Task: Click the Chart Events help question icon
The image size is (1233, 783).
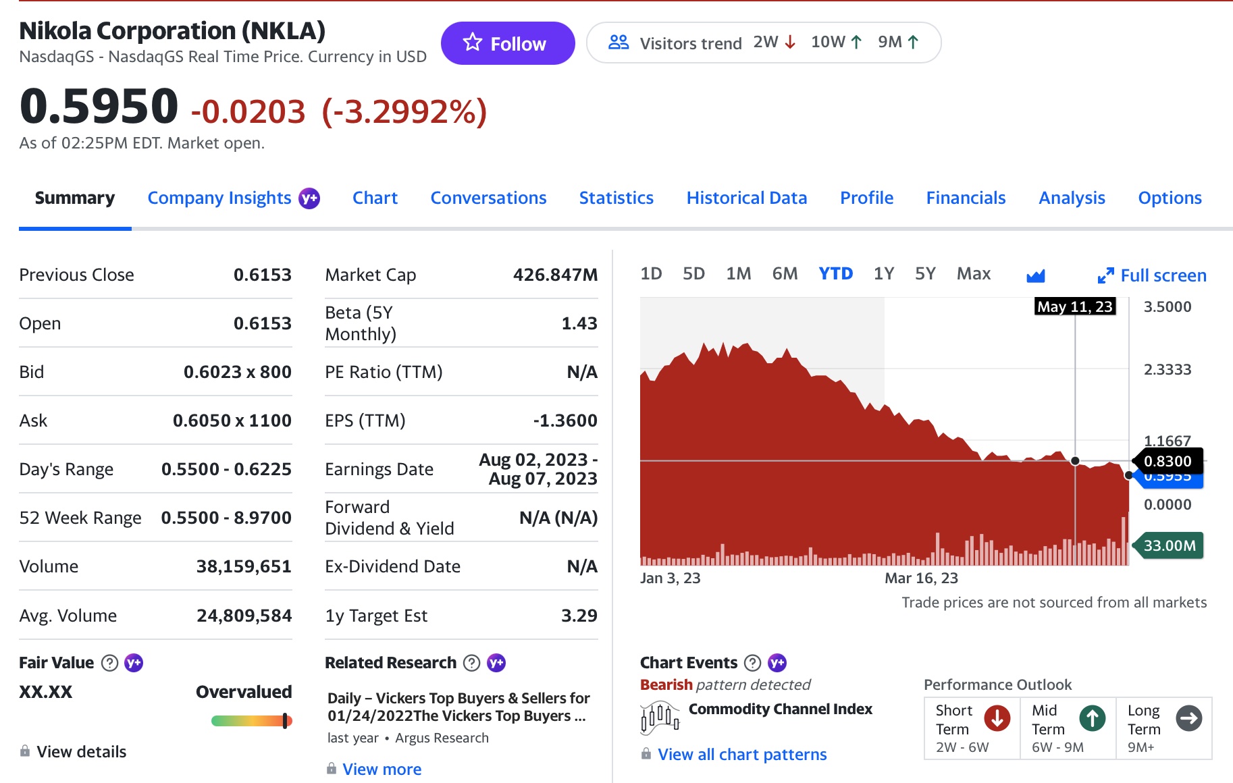Action: (752, 663)
